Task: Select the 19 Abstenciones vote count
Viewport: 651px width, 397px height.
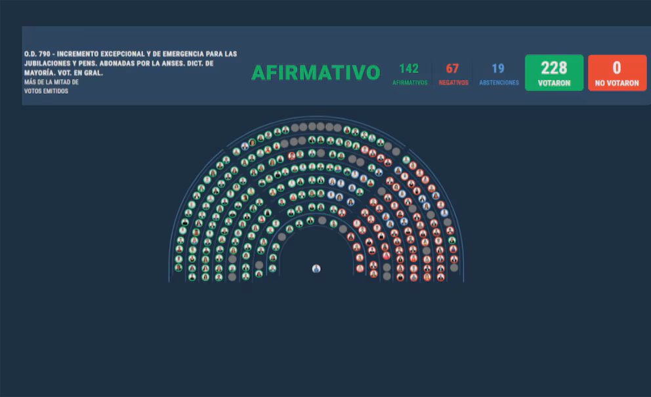Action: pos(498,69)
